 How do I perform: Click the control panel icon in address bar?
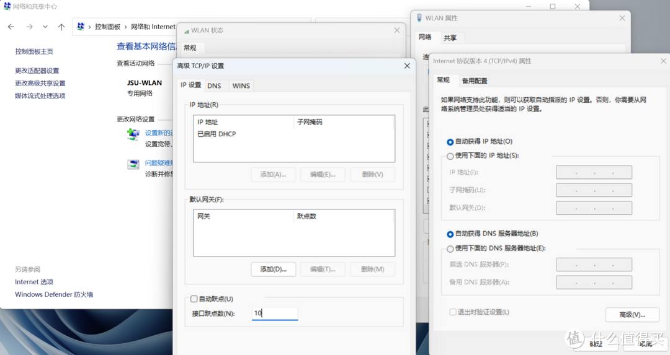[81, 27]
